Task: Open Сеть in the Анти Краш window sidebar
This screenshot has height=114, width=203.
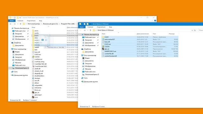Action: point(86,78)
